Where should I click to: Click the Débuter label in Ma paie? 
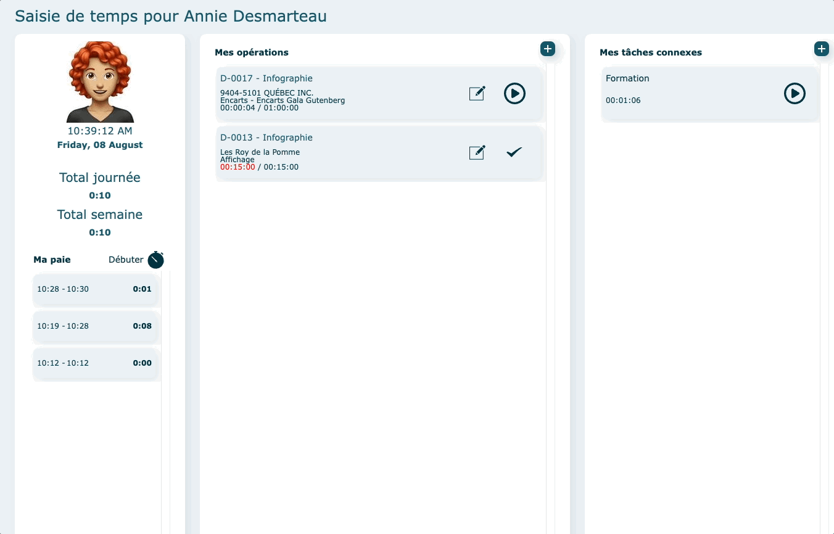[126, 260]
